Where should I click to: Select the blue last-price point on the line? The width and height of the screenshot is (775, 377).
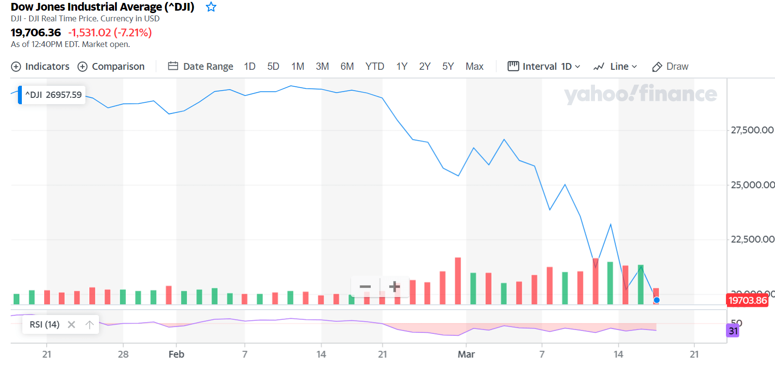tap(657, 300)
